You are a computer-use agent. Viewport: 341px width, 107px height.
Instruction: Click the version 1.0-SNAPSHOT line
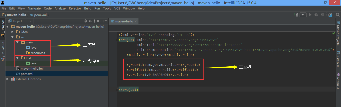click(158, 75)
